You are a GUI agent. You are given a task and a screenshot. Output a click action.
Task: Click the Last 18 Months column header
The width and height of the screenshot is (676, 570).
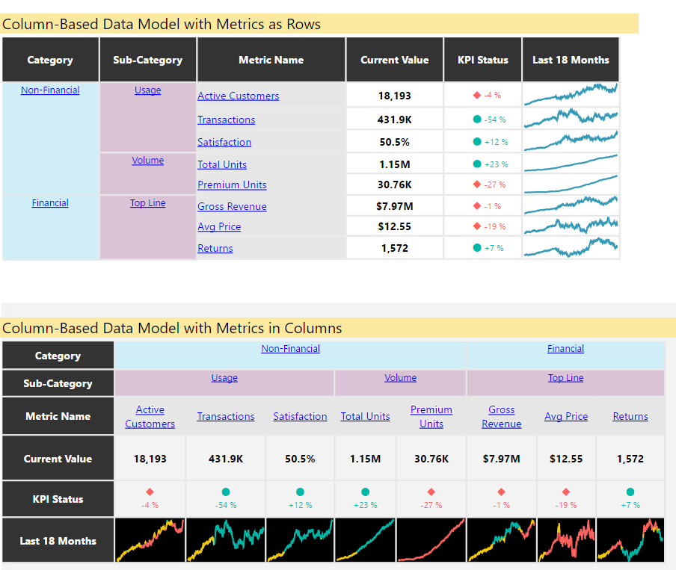click(571, 60)
